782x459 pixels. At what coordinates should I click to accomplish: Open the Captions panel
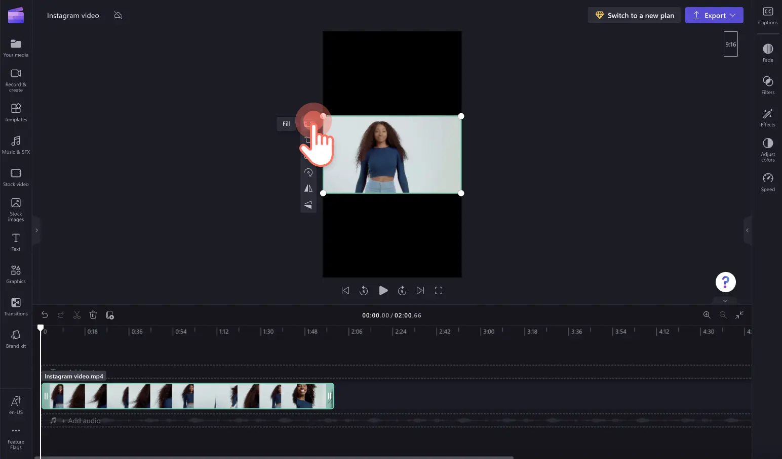768,16
